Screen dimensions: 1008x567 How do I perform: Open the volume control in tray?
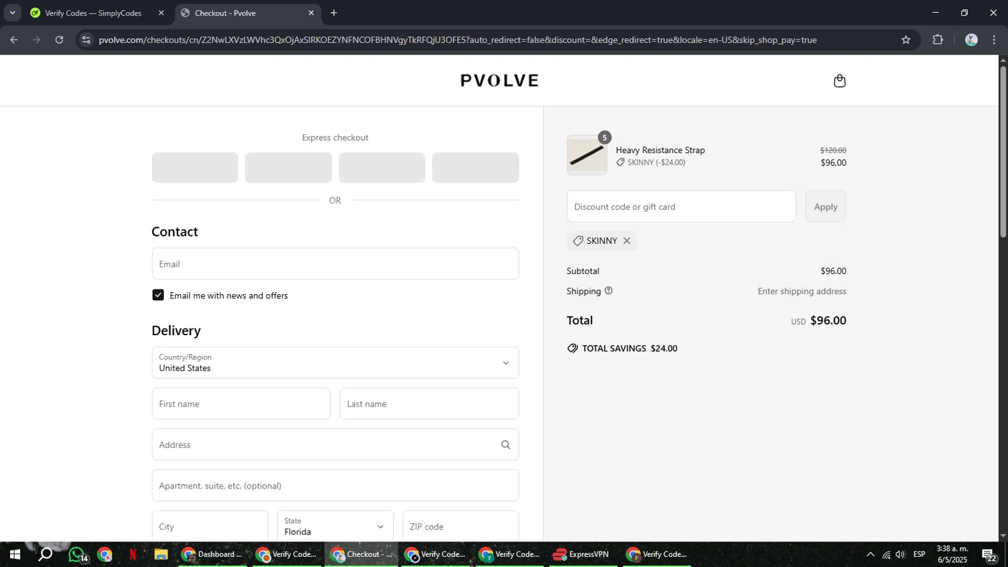(x=900, y=555)
